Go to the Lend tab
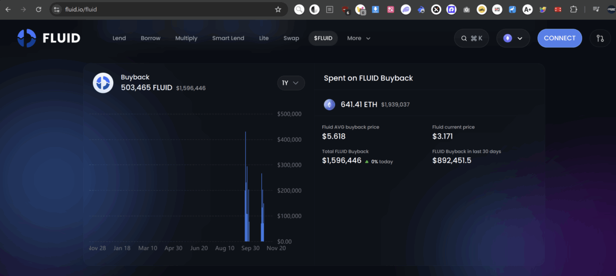The height and width of the screenshot is (276, 616). pos(119,38)
